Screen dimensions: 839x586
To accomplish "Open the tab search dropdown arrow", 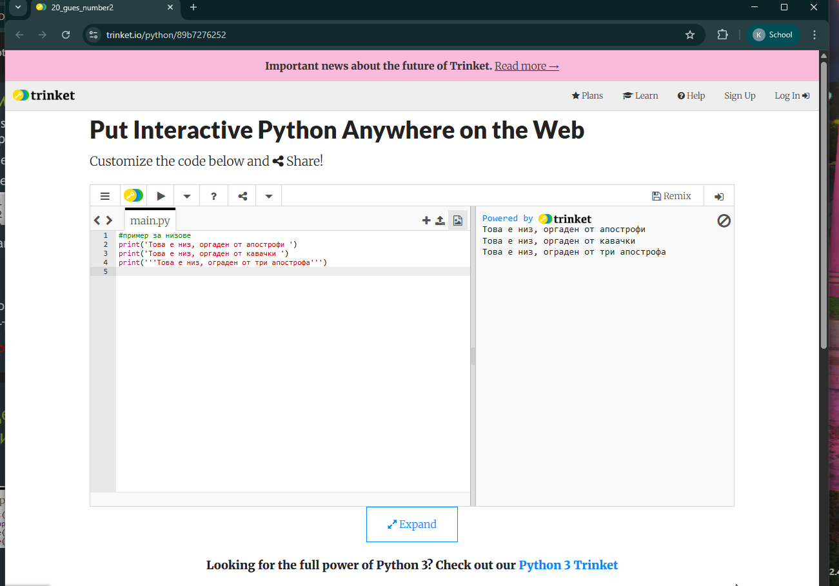I will point(17,7).
